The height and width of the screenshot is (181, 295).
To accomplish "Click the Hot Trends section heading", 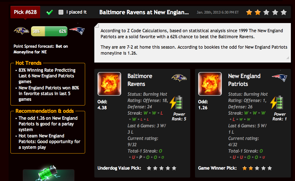I will click(28, 63).
